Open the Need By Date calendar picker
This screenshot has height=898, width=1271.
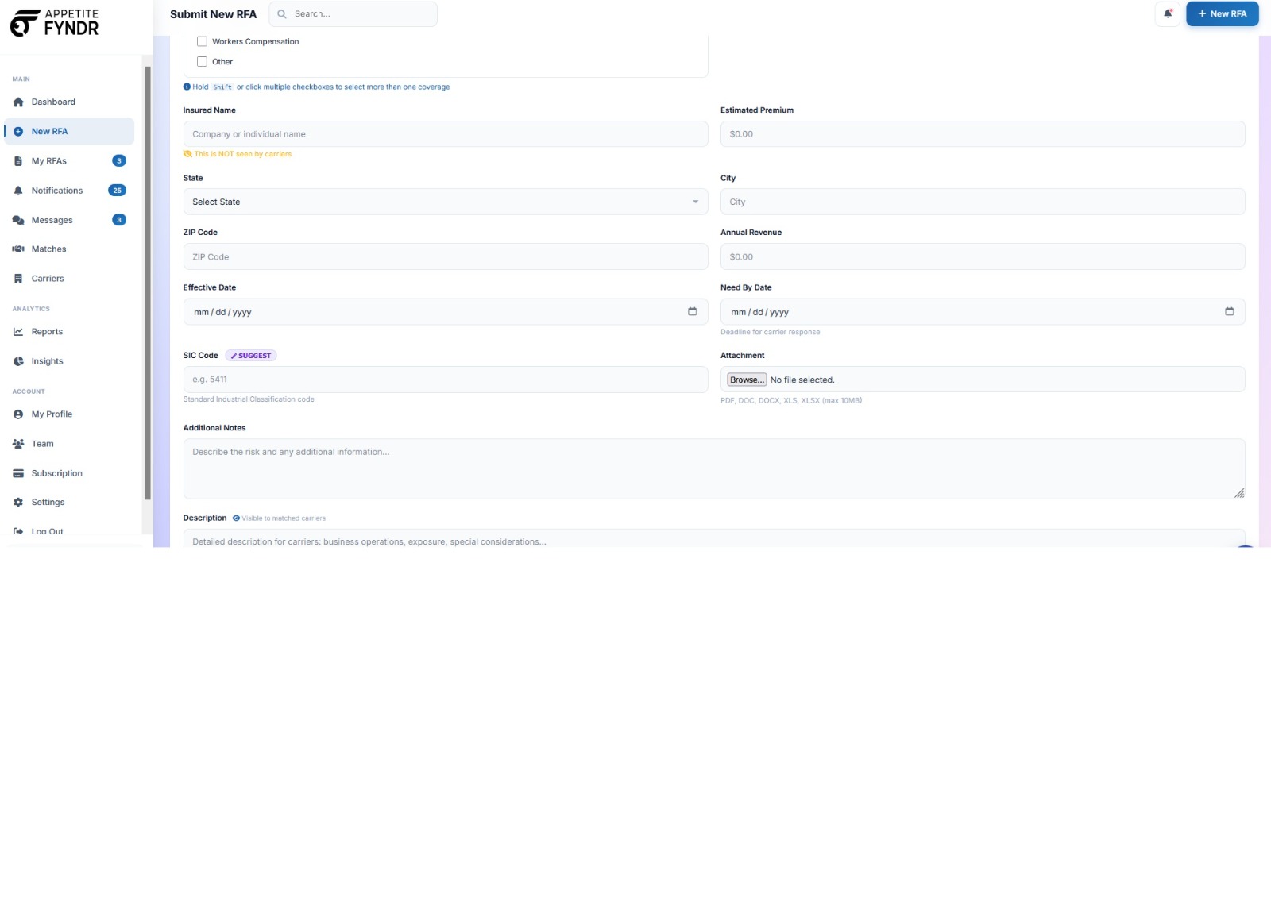click(1230, 312)
